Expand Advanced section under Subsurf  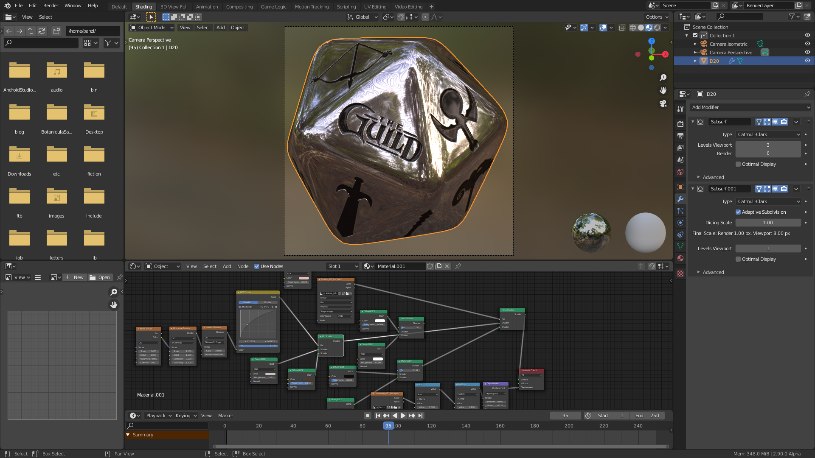pos(713,177)
